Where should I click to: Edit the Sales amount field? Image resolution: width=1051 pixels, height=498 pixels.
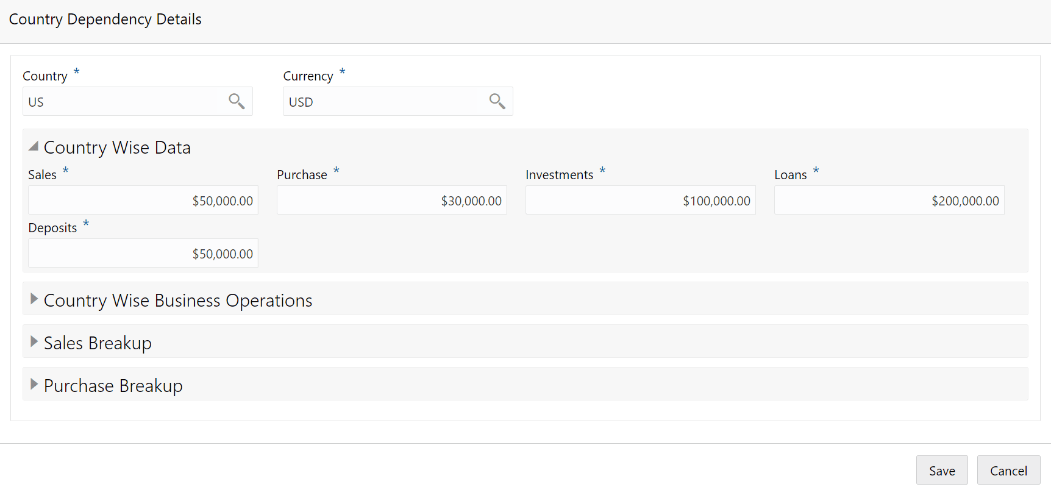[143, 200]
